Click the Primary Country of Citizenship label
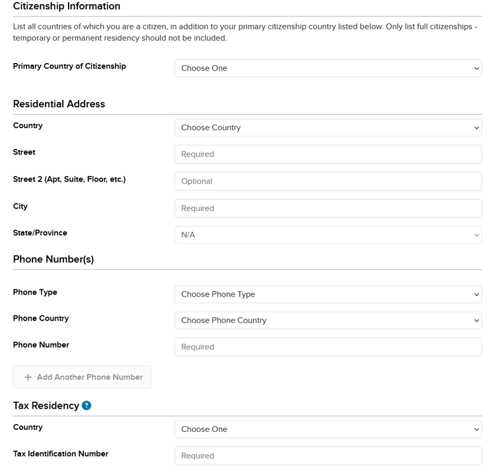Image resolution: width=496 pixels, height=472 pixels. [69, 66]
